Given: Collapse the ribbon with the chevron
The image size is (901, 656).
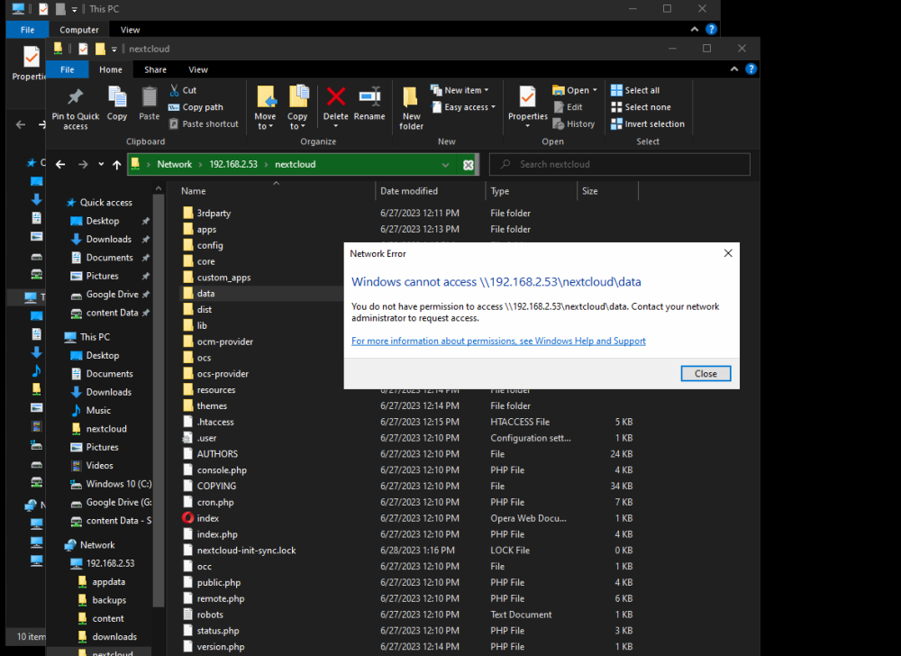Looking at the screenshot, I should 733,69.
